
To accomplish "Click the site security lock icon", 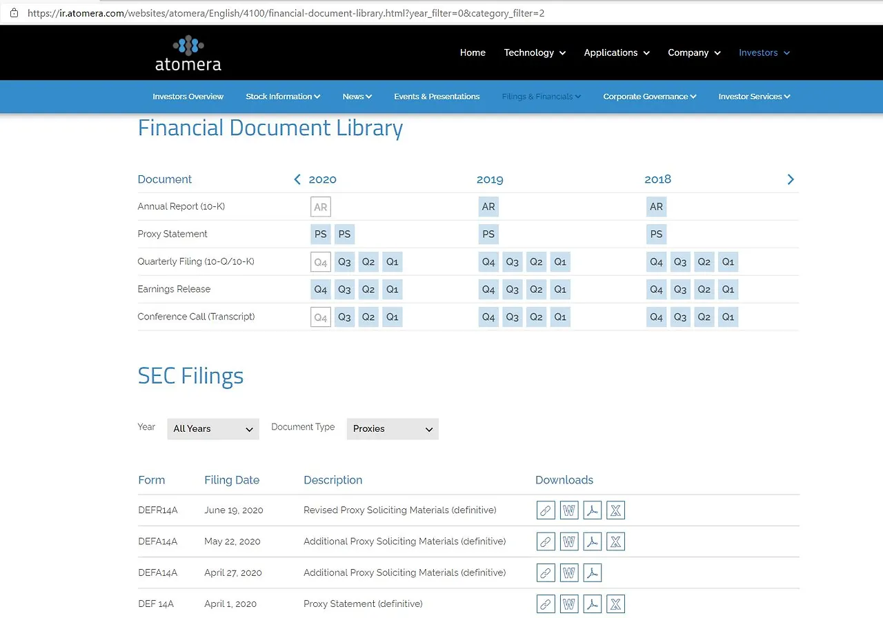I will (14, 12).
